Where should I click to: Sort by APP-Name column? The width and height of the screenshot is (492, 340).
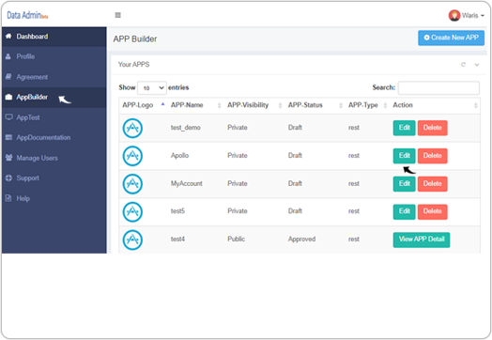click(x=196, y=105)
